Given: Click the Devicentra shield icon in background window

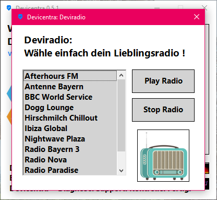Looking at the screenshot, I should point(9,8).
